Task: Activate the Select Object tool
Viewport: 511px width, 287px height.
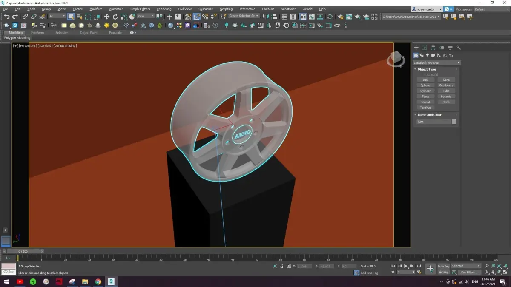Action: coord(71,16)
